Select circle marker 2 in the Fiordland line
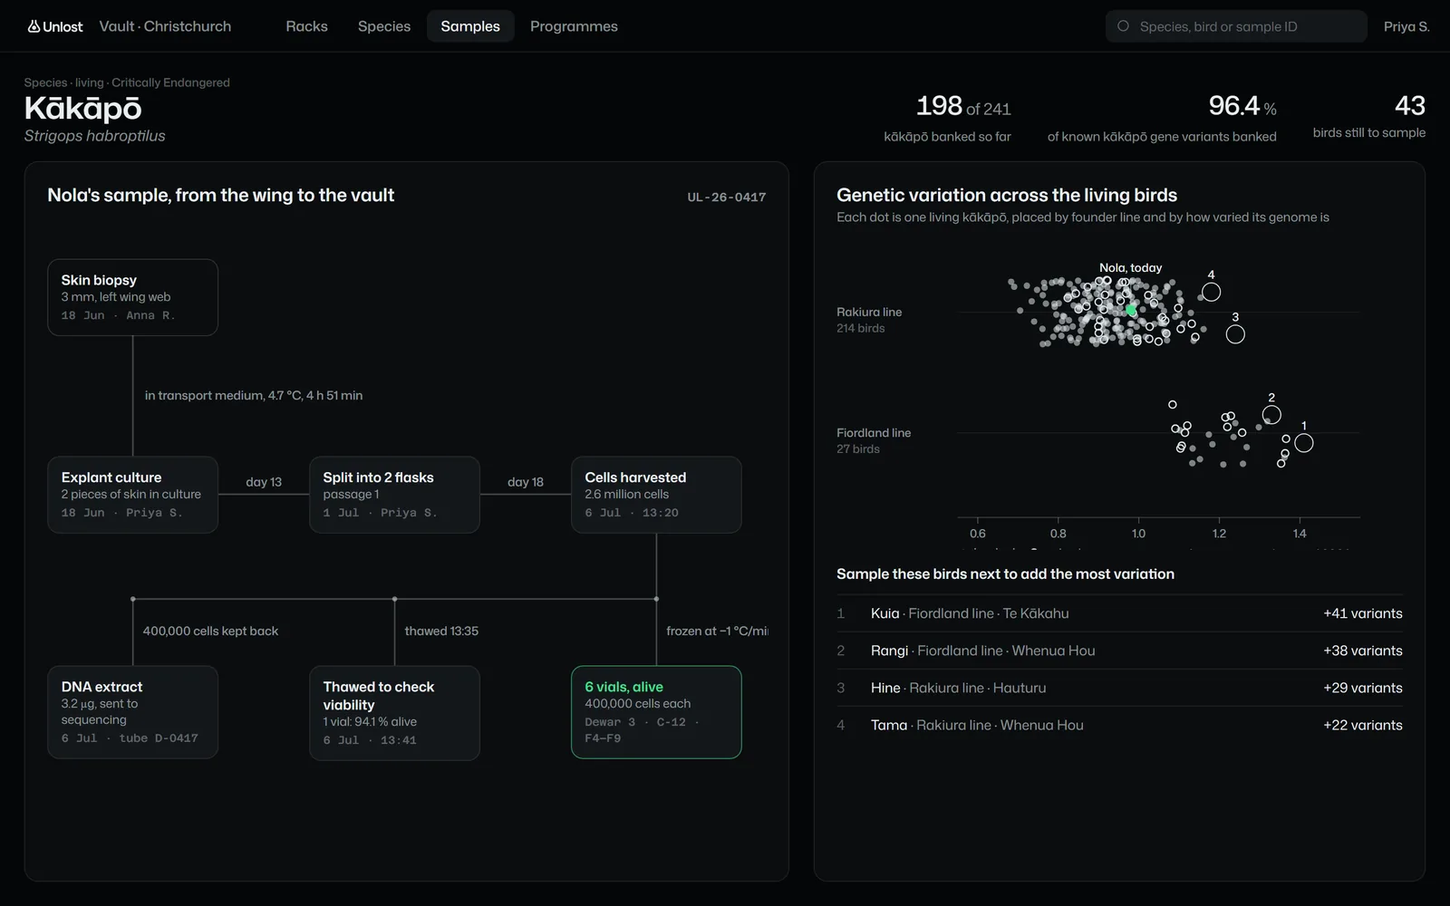Viewport: 1450px width, 906px height. (x=1271, y=415)
